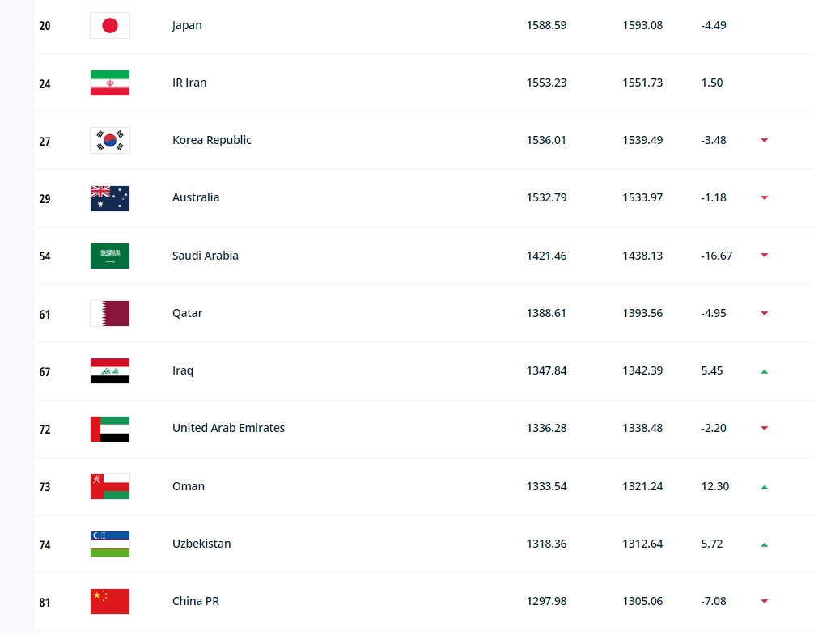Click the Qatar flag icon
Viewport: 814px width, 635px height.
pyautogui.click(x=110, y=313)
